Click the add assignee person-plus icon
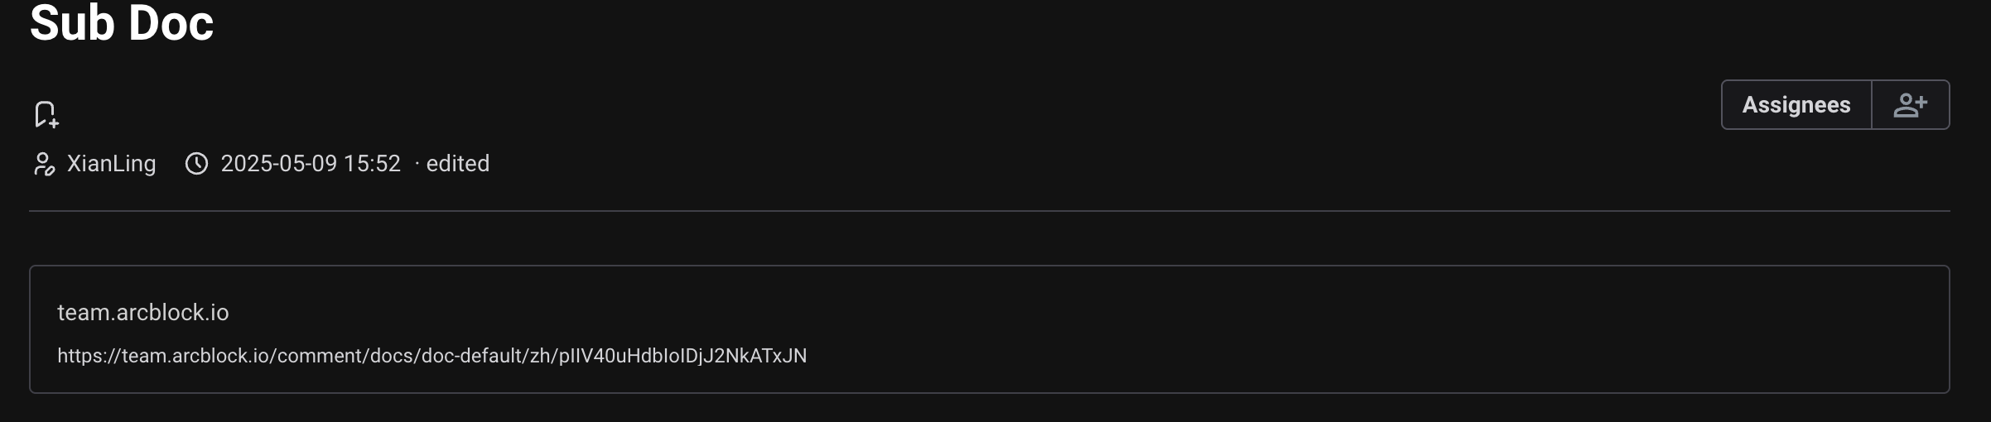Image resolution: width=1991 pixels, height=422 pixels. pyautogui.click(x=1910, y=105)
